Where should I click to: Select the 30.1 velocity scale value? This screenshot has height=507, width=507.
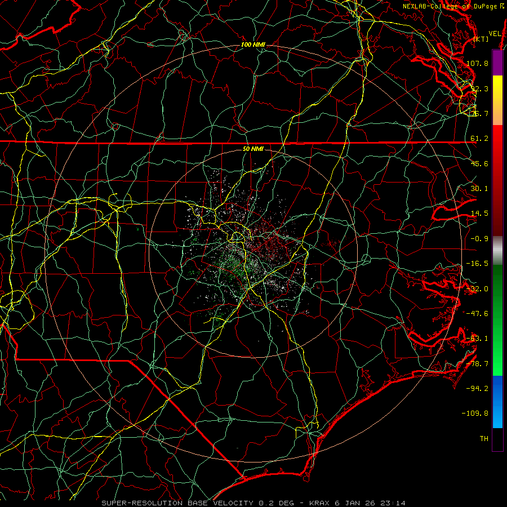tap(479, 189)
